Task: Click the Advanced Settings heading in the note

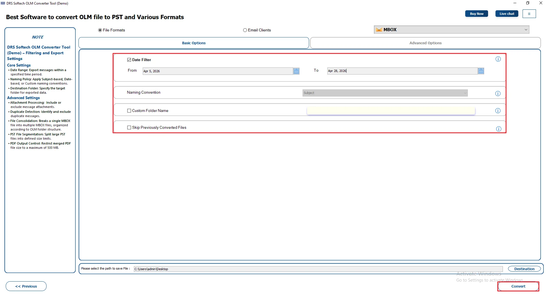Action: 23,98
